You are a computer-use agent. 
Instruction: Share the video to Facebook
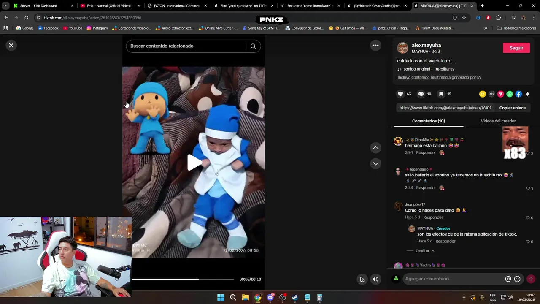point(518,94)
